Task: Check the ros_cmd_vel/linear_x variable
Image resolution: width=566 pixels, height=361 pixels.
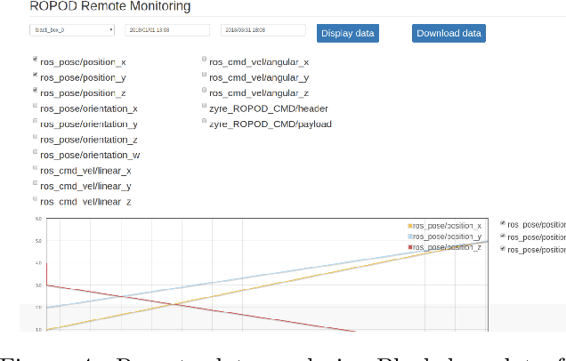Action: [x=36, y=169]
